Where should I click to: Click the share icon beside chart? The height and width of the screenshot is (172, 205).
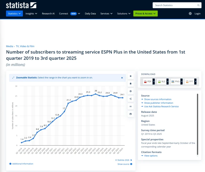pos(130,99)
